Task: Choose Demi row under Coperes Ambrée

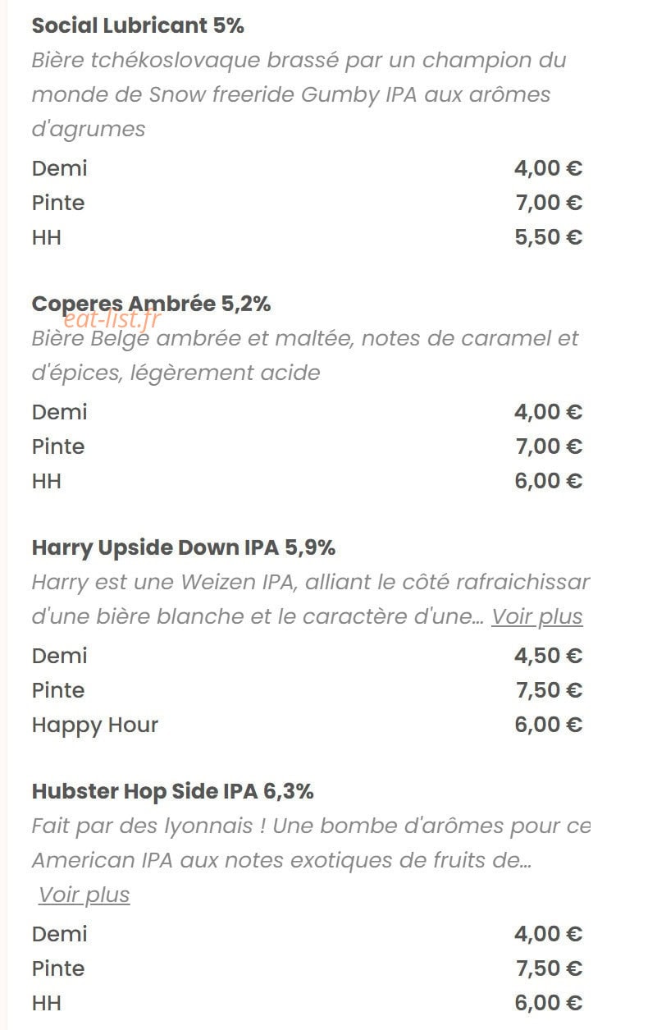Action: tap(307, 412)
